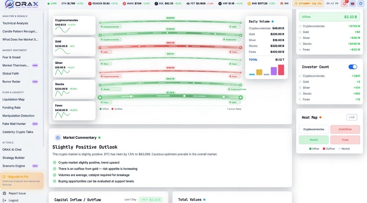Click the Cryptocurrencies +$729 M inflow row
The width and height of the screenshot is (367, 203).
(x=329, y=26)
